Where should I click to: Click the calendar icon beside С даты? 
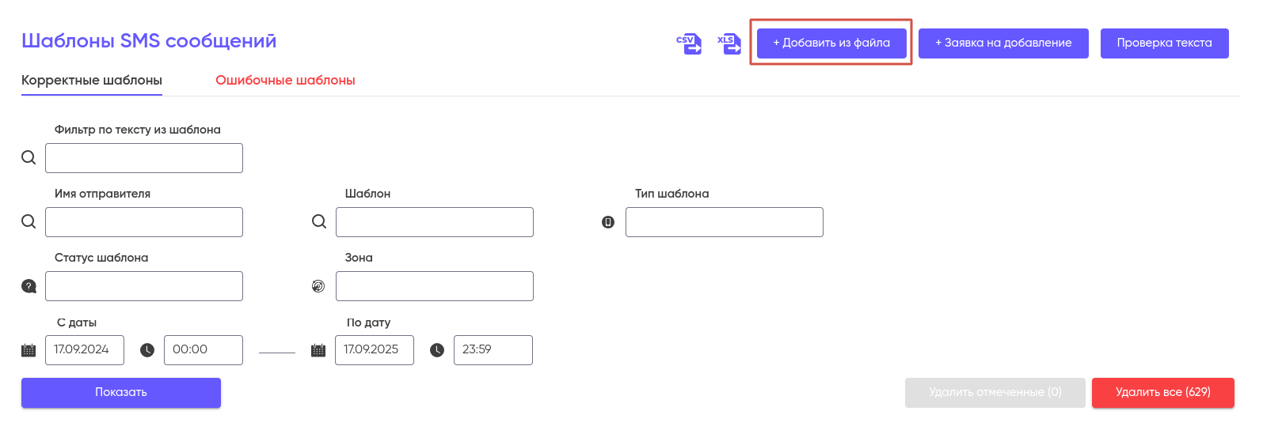pyautogui.click(x=29, y=350)
